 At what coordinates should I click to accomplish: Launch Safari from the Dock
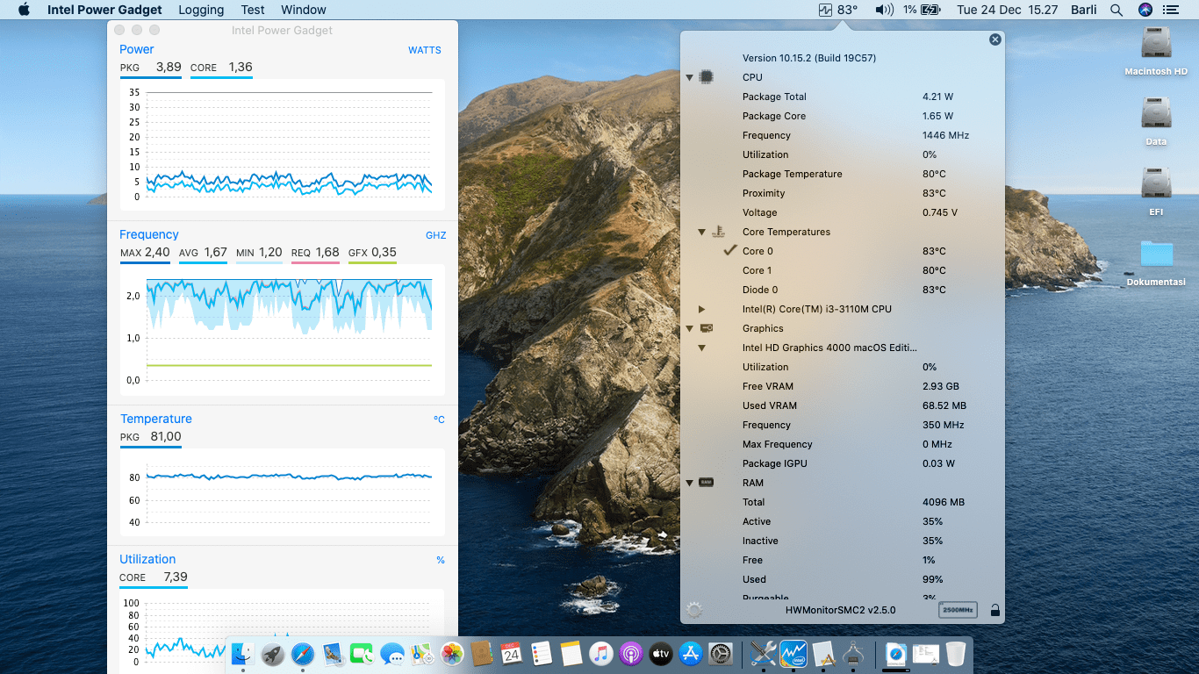click(x=303, y=654)
